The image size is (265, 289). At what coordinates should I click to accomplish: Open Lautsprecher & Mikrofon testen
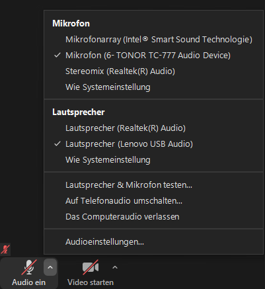tap(153, 185)
